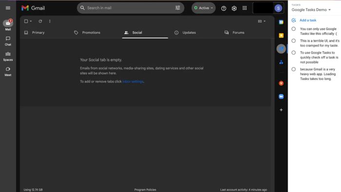Viewport: 341px width, 192px height.
Task: Open the Support help icon
Action: coord(224,8)
